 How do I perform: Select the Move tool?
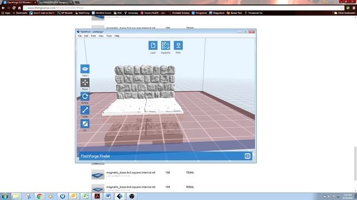[85, 83]
